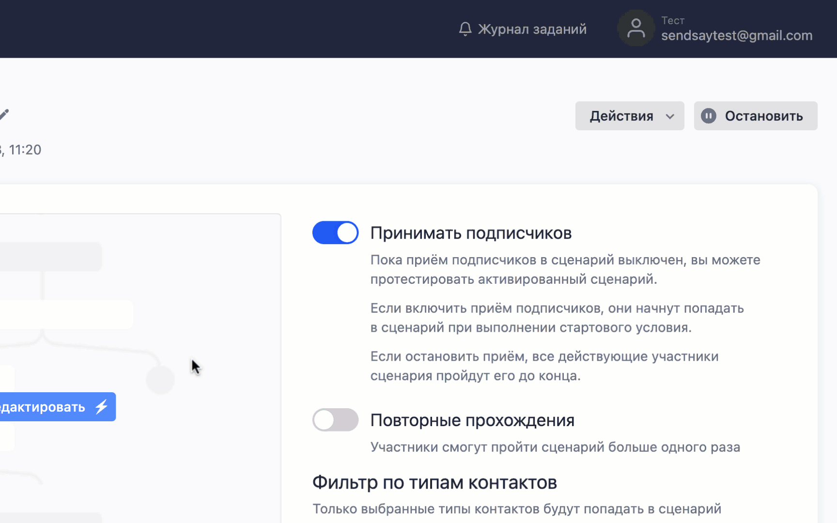Image resolution: width=837 pixels, height=523 pixels.
Task: Click the chevron arrow in Действия
Action: click(670, 117)
